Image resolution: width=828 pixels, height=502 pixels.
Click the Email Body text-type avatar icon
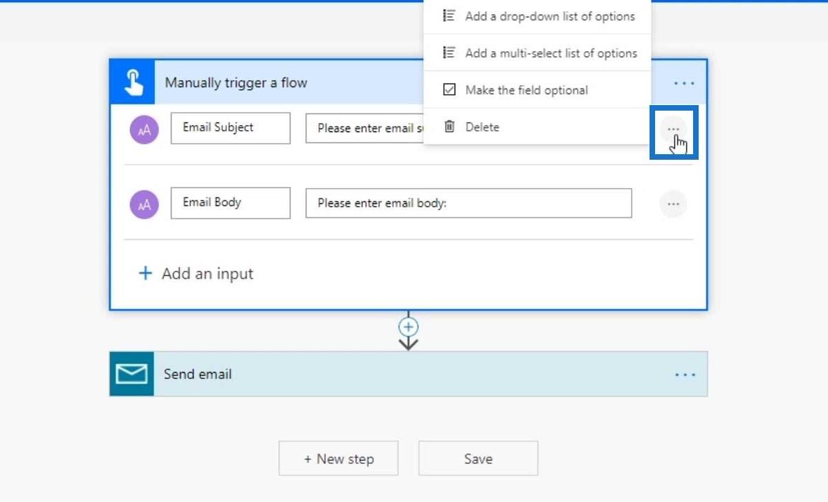(144, 205)
